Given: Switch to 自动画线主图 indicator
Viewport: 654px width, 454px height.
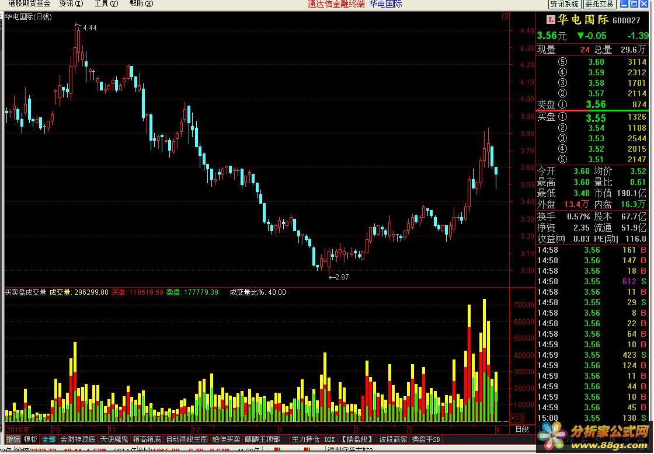Looking at the screenshot, I should 187,439.
